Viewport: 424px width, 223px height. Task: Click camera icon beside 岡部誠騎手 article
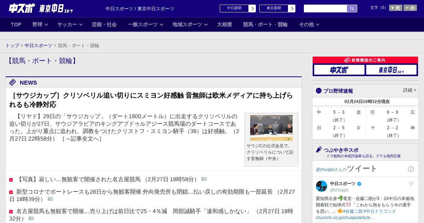coord(31,218)
